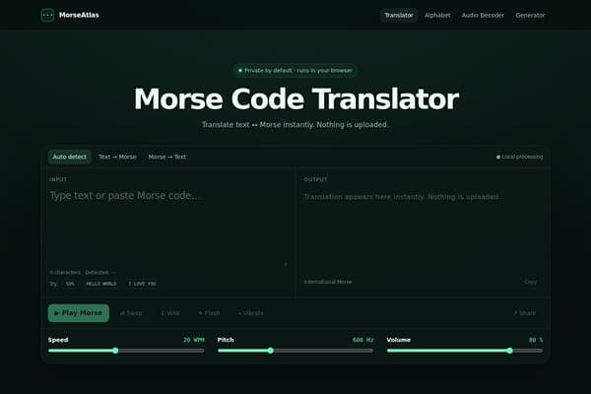Switch to Text → Morse mode

coord(117,157)
